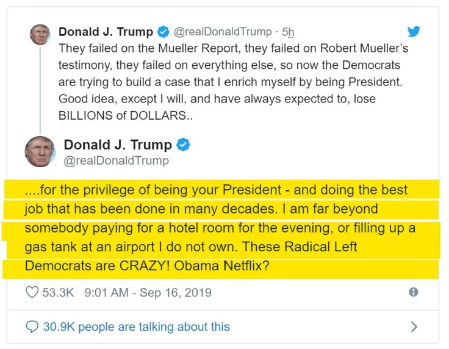Click the 53.3K likes count
Image resolution: width=449 pixels, height=349 pixels.
tap(58, 293)
